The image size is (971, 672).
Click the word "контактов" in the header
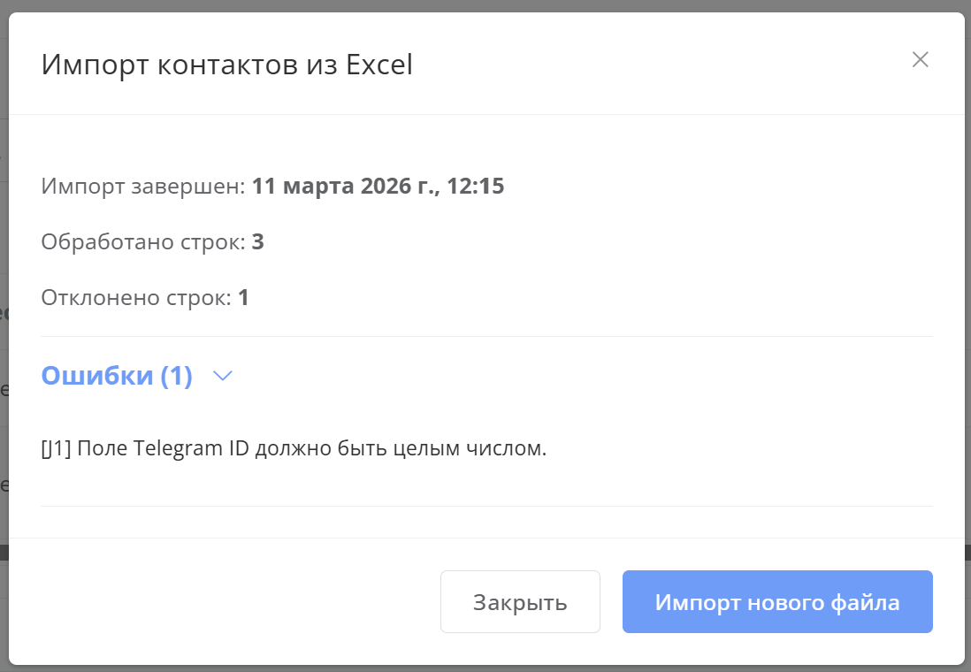pos(220,65)
